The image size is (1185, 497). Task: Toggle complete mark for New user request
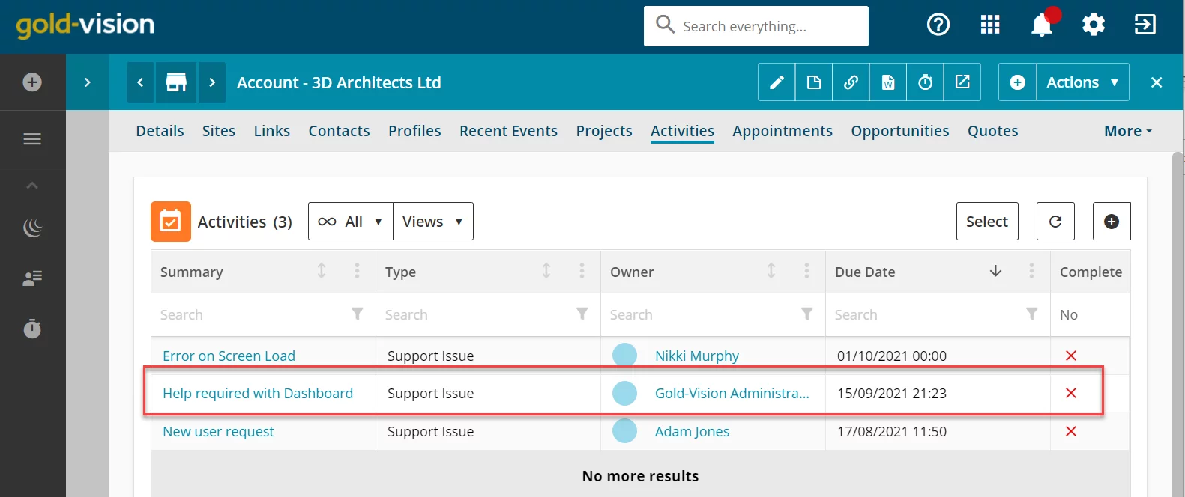(x=1071, y=431)
